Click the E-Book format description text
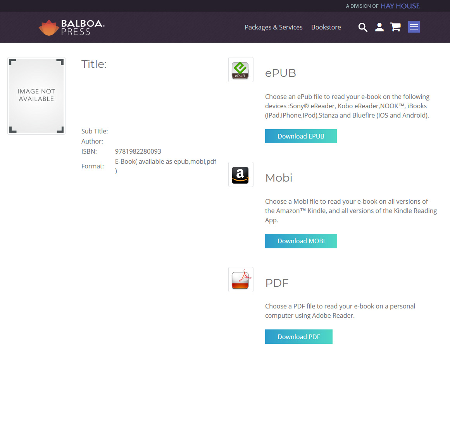The height and width of the screenshot is (447, 450). coord(166,162)
